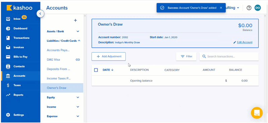
Task: Click the accounts list scrollbar up arrow
Action: 85,16
